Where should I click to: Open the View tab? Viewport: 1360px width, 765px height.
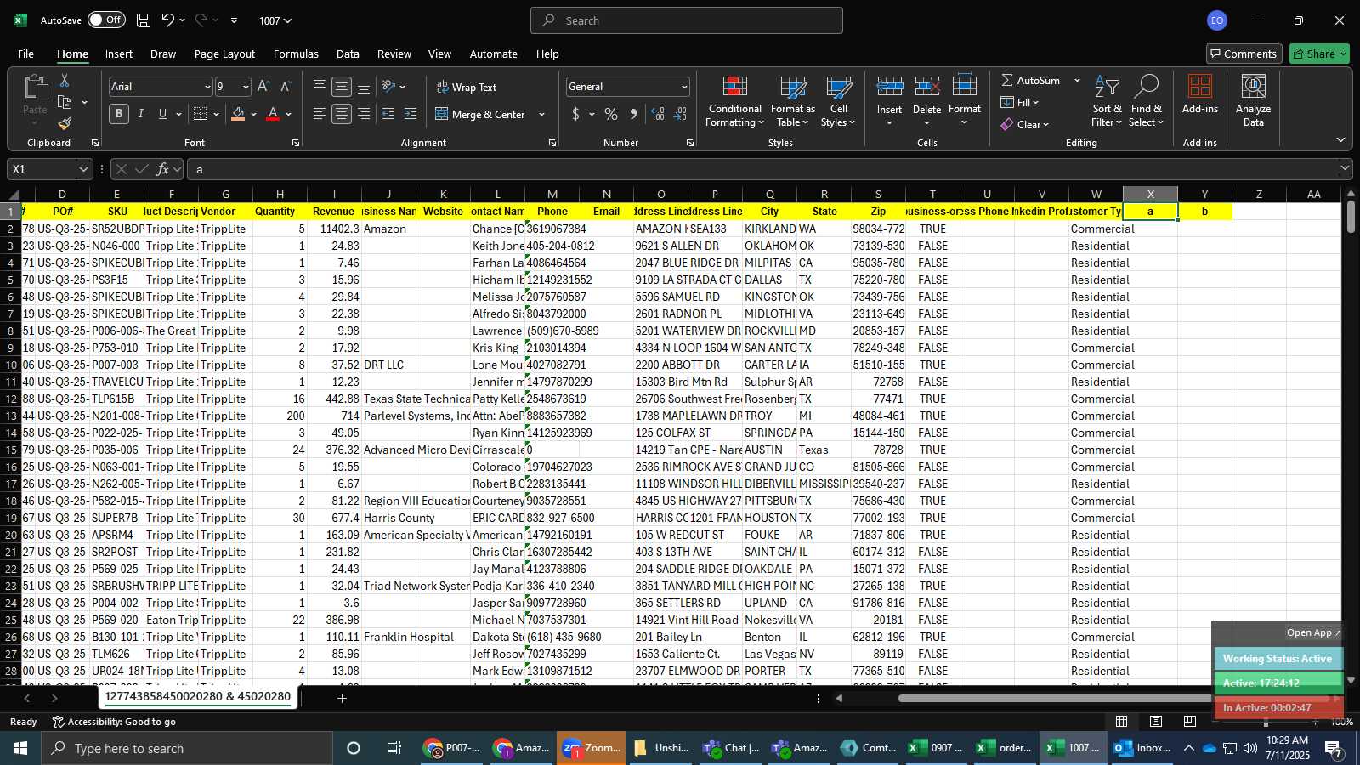[x=439, y=54]
